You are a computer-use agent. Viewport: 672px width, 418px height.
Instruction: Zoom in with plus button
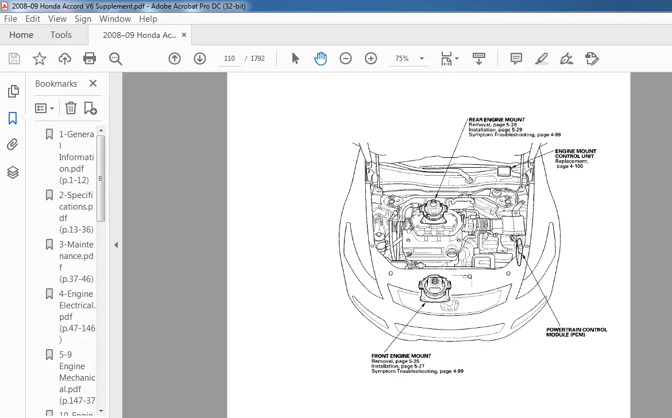[370, 59]
